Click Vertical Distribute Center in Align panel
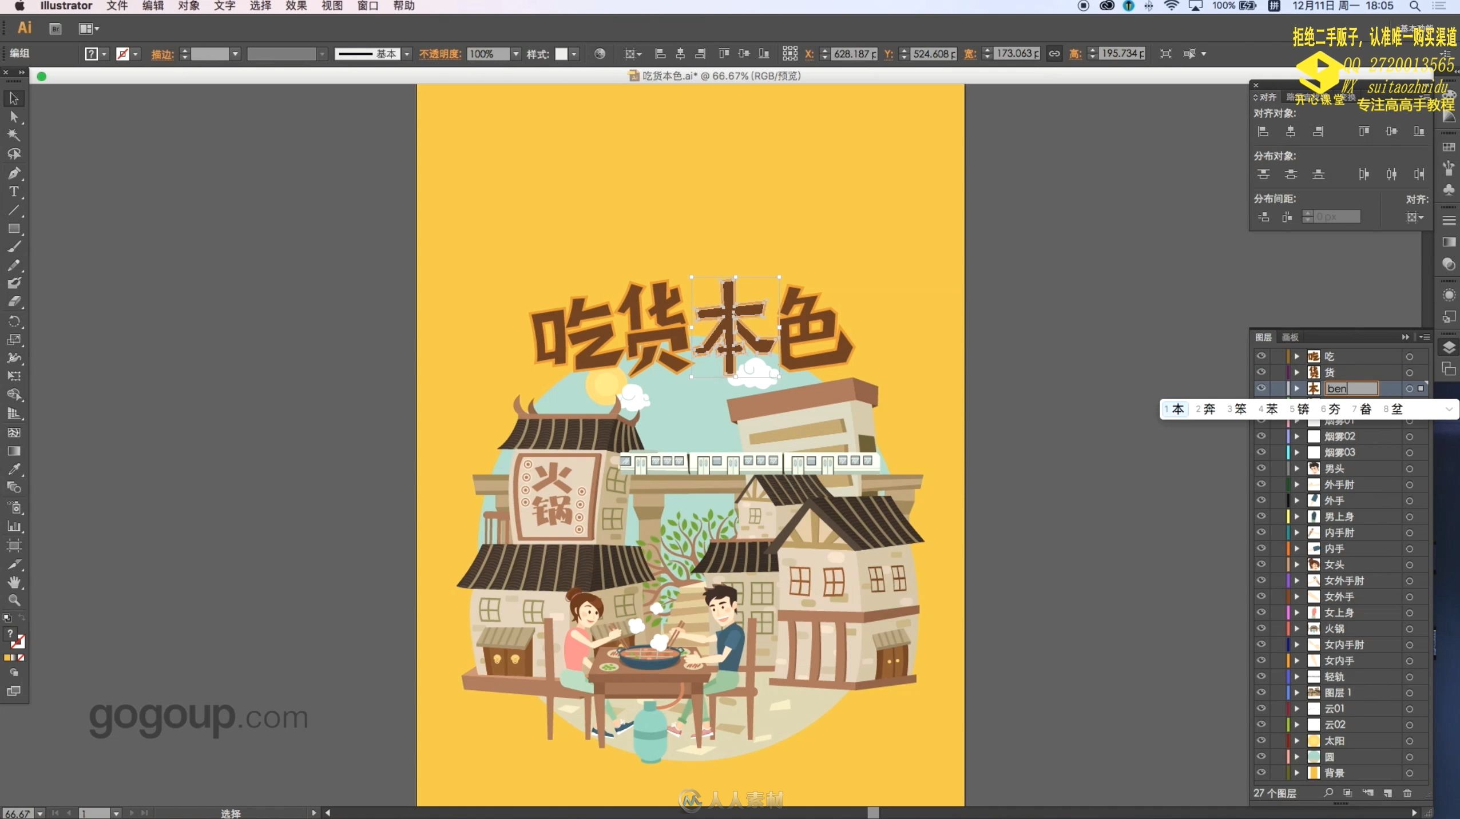Viewport: 1460px width, 819px height. pos(1291,174)
